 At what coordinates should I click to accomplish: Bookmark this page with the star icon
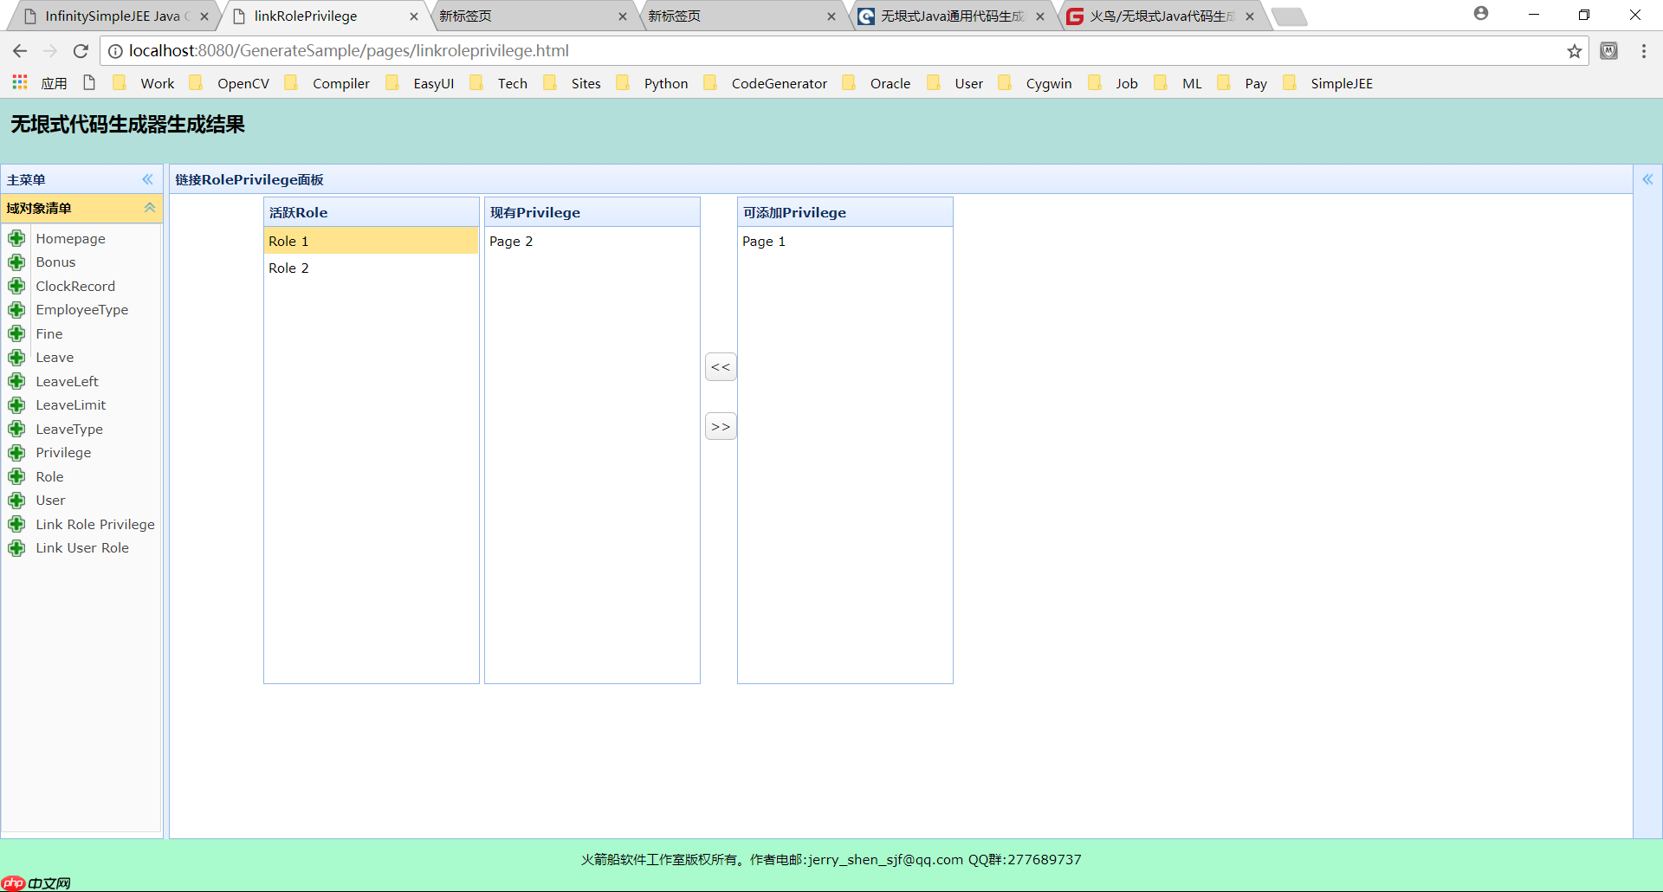[1574, 51]
